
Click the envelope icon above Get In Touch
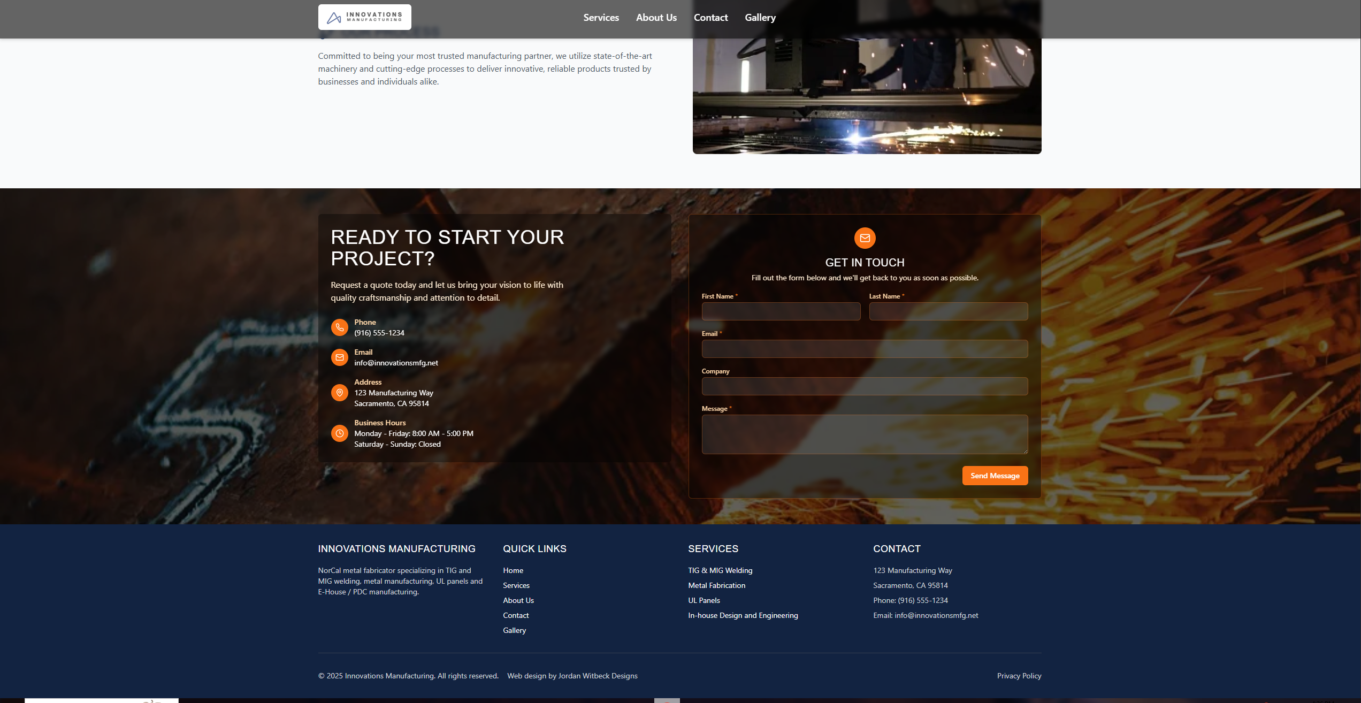(x=865, y=238)
